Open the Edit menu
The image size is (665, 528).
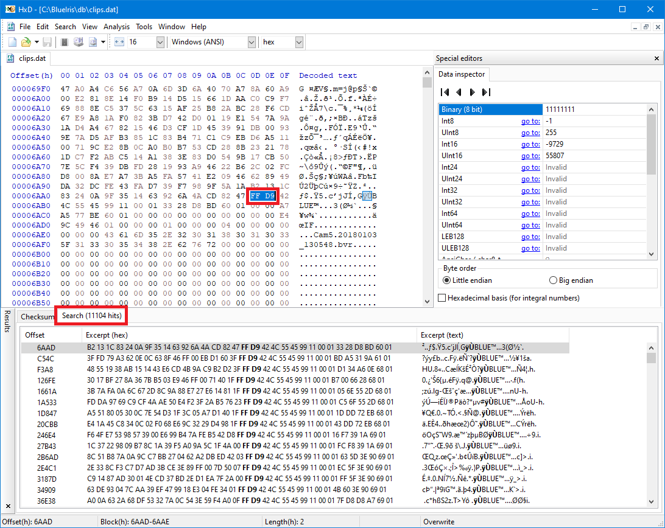pyautogui.click(x=43, y=27)
